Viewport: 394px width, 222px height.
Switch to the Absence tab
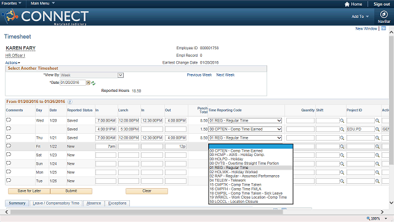(94, 203)
